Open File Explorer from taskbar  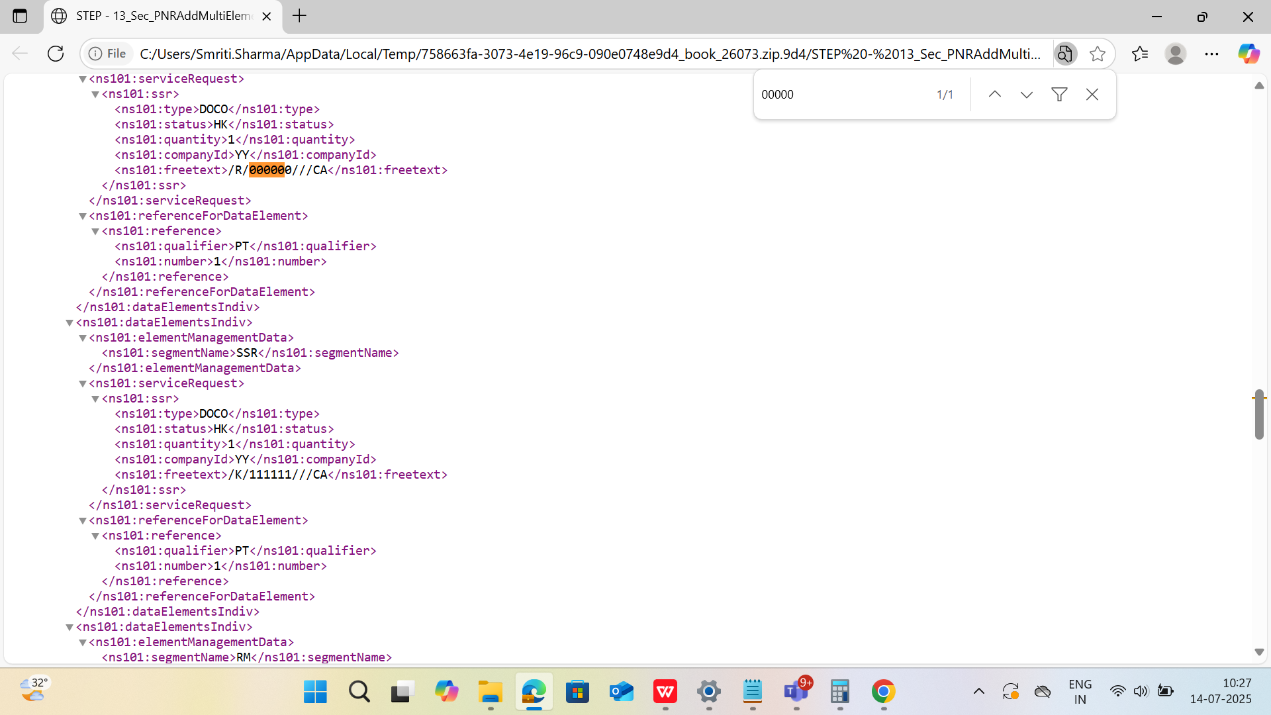pos(490,692)
